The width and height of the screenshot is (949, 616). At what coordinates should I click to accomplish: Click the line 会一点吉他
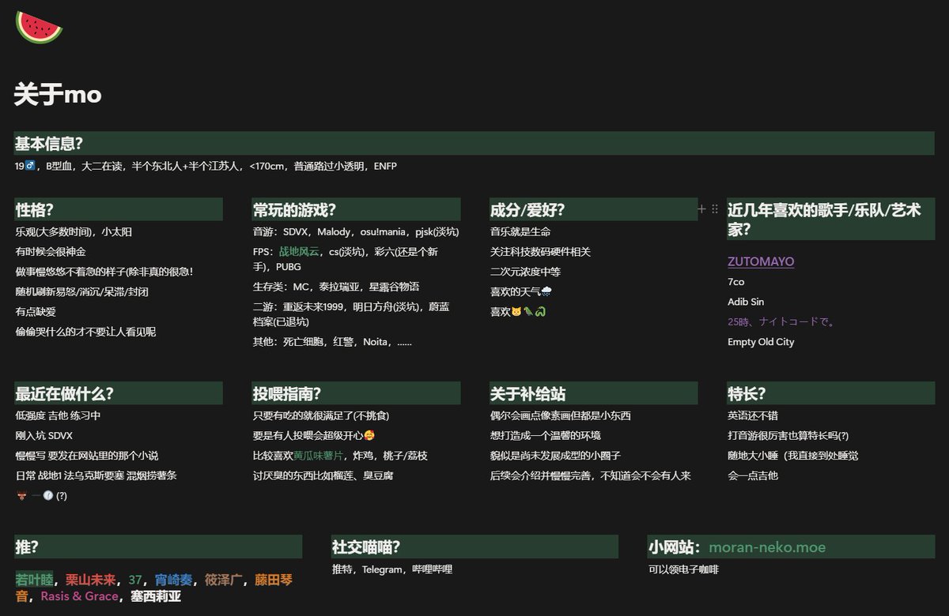click(x=753, y=475)
